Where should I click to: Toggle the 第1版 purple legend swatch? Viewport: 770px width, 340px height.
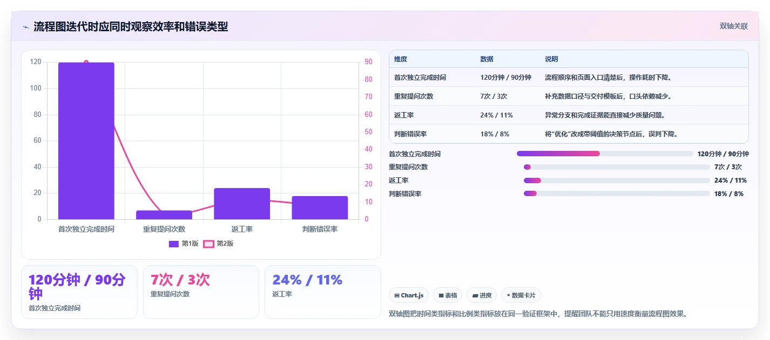[174, 244]
